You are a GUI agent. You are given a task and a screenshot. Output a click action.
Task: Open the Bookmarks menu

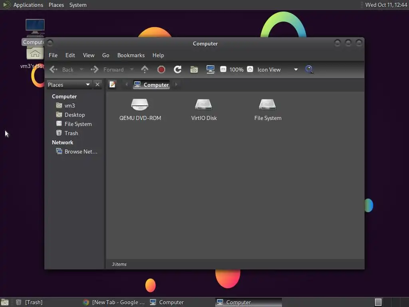click(131, 55)
